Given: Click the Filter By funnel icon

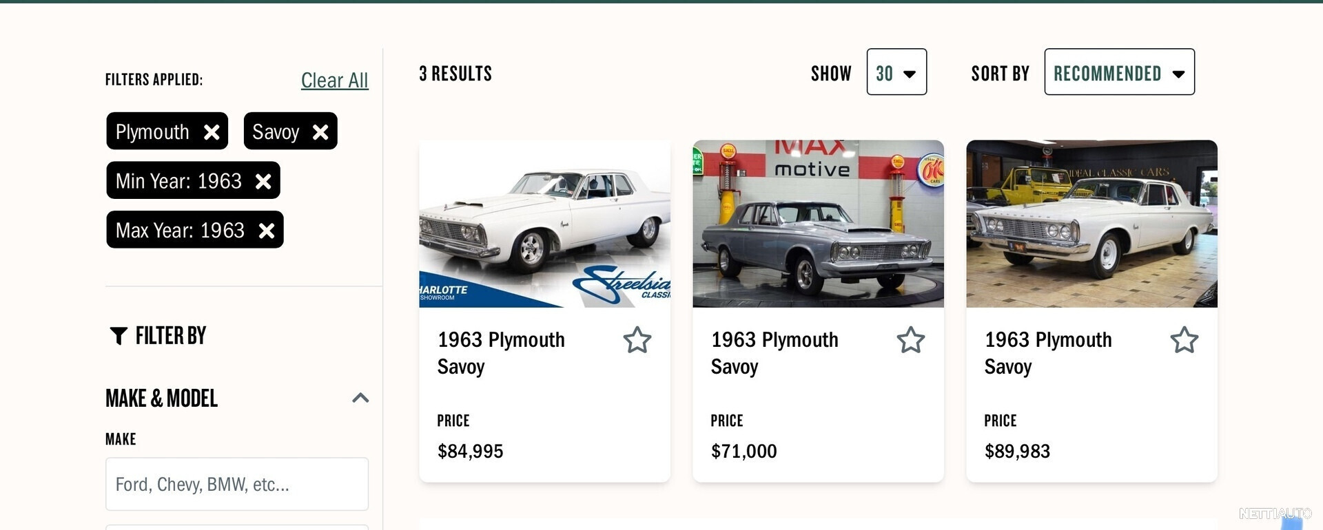Looking at the screenshot, I should 119,336.
